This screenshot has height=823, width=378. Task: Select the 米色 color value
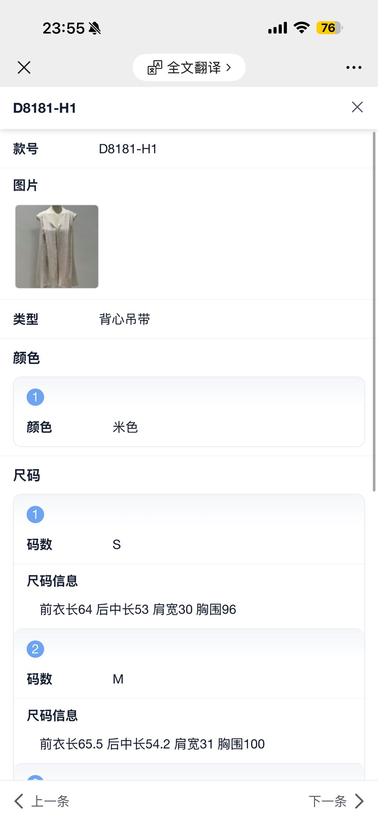(x=125, y=427)
